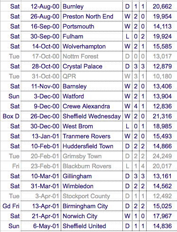The width and height of the screenshot is (177, 232).
Task: Click the greyed Nottm Forest cell
Action: (92, 56)
